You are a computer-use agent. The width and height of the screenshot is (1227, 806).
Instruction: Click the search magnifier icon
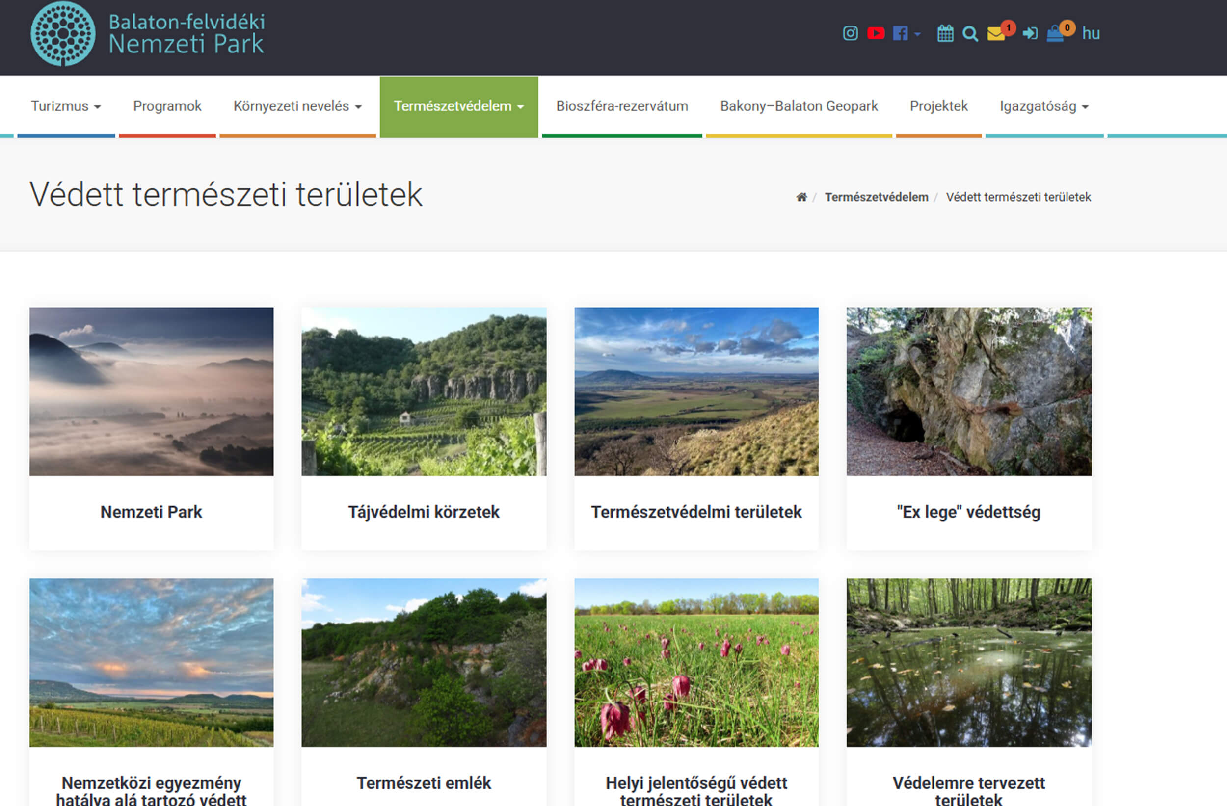[970, 34]
